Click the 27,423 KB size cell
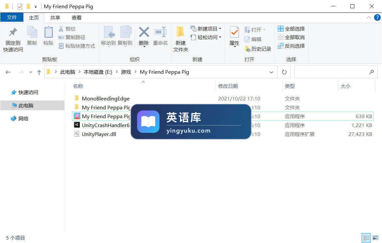The height and width of the screenshot is (243, 382). pyautogui.click(x=360, y=134)
